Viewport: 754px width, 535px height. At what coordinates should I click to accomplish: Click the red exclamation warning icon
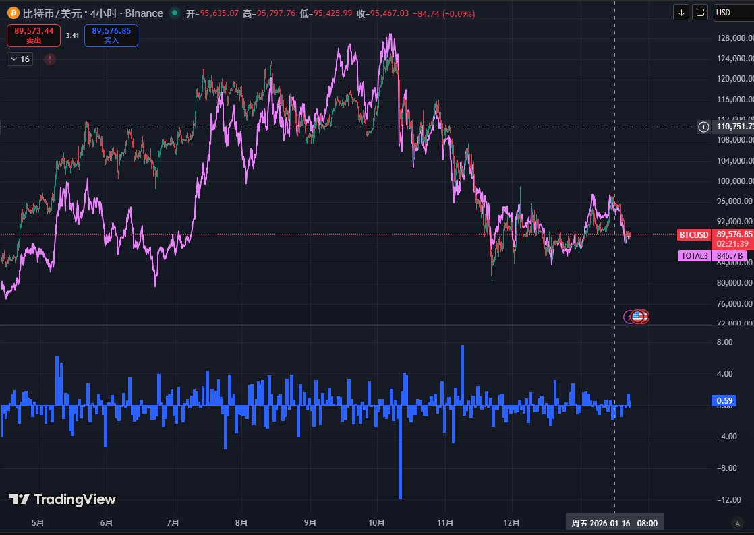pyautogui.click(x=50, y=59)
